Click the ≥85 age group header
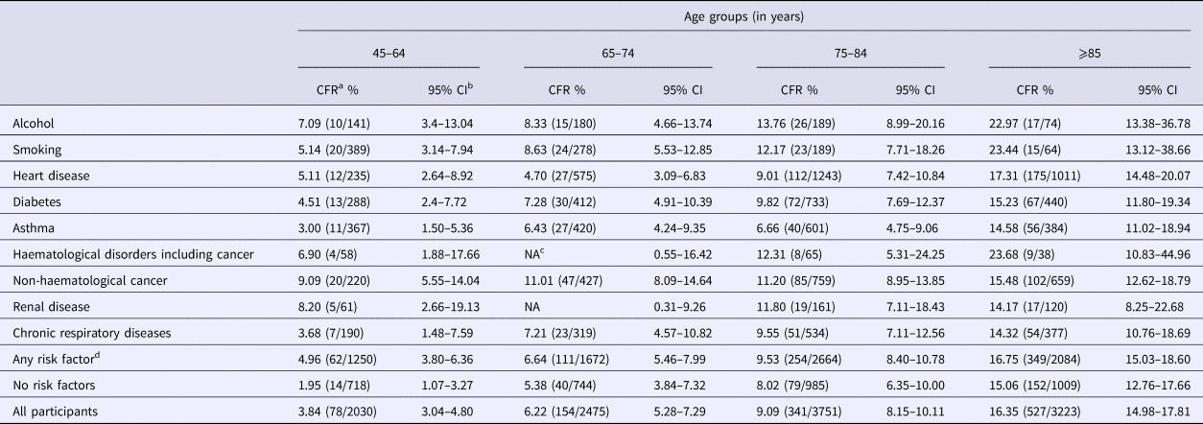The height and width of the screenshot is (424, 1203). click(x=1084, y=53)
